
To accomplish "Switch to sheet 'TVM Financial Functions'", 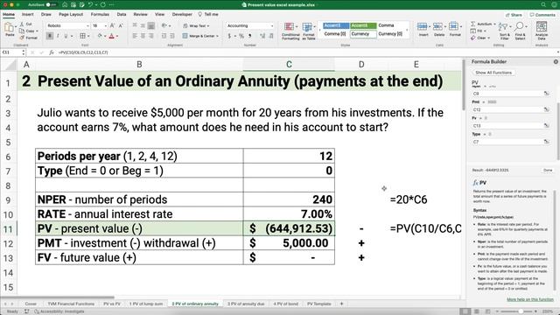I will (x=71, y=304).
